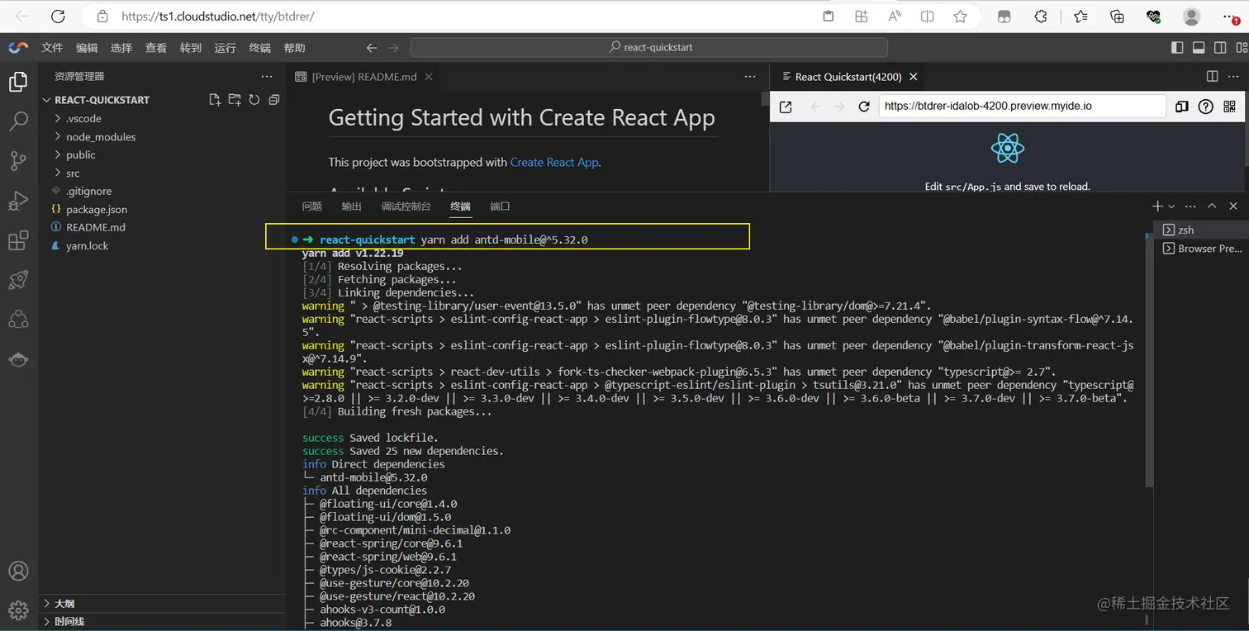The image size is (1249, 631).
Task: Expand the node_modules folder
Action: (162, 136)
